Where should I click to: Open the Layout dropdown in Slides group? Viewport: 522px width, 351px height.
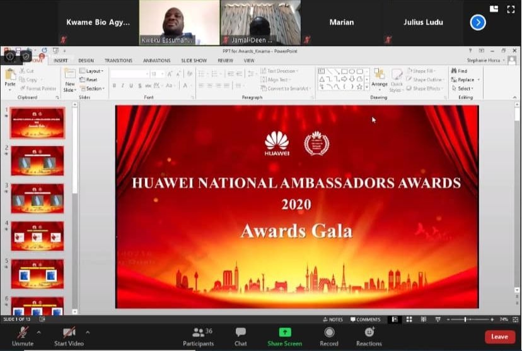click(95, 71)
